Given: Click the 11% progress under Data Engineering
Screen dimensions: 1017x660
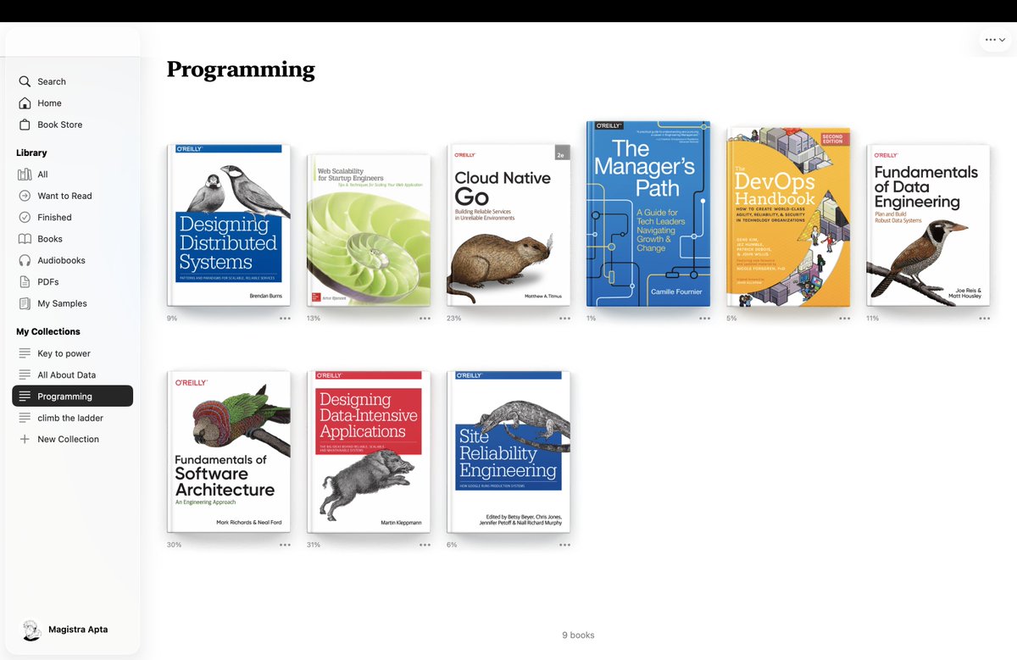Looking at the screenshot, I should [873, 319].
